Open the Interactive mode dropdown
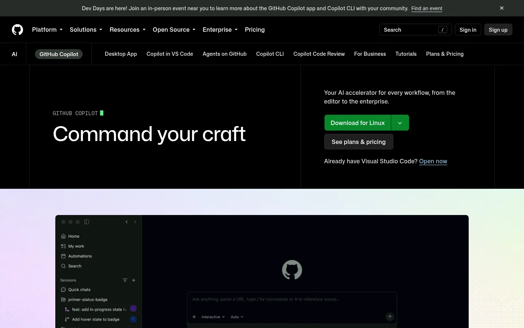The height and width of the screenshot is (328, 524). click(x=213, y=317)
